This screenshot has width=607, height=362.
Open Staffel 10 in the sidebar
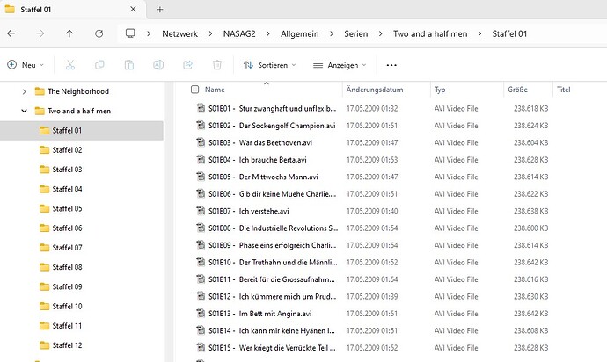point(67,306)
